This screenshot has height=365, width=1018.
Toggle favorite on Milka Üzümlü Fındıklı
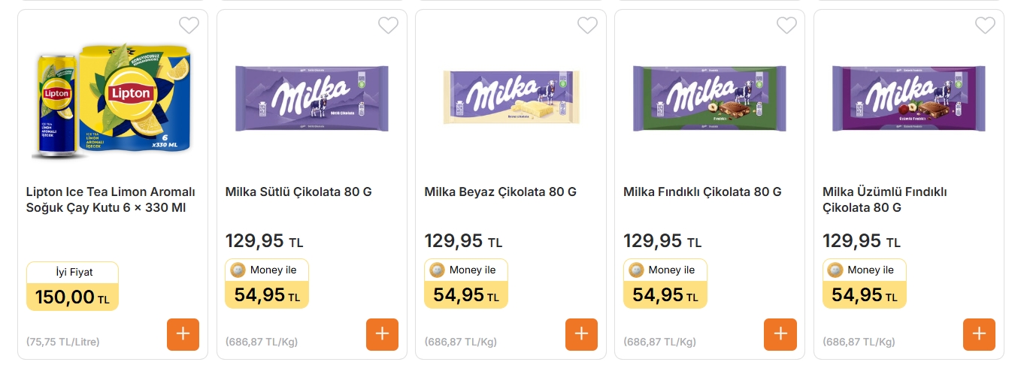(x=985, y=26)
